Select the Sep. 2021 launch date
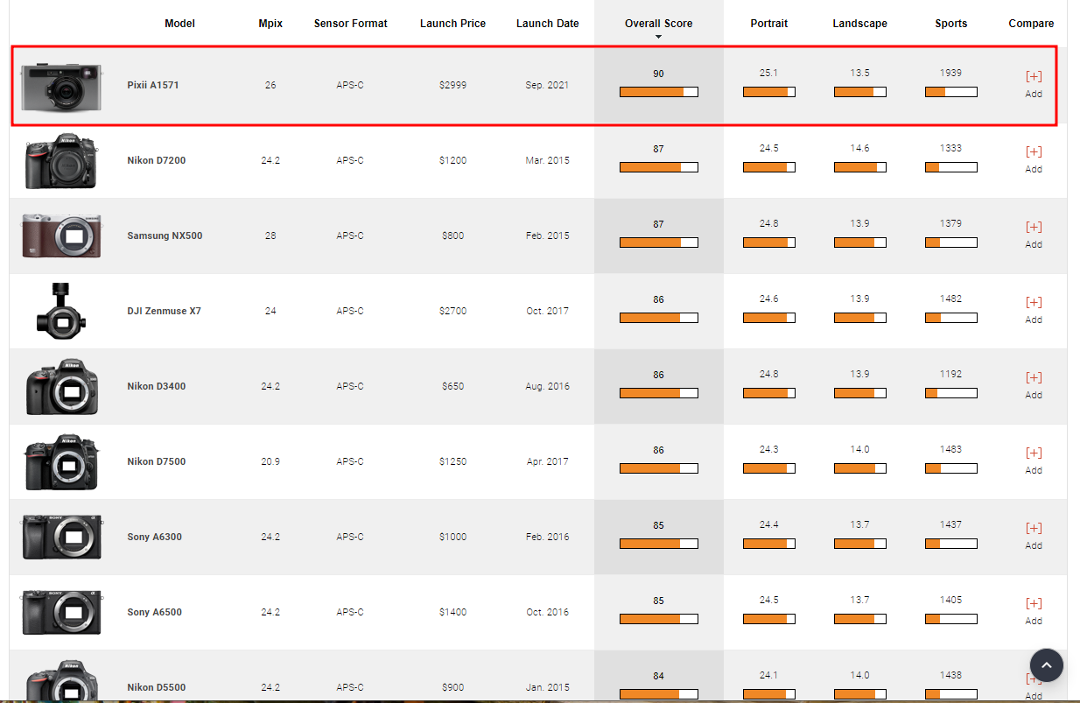The width and height of the screenshot is (1080, 703). click(547, 85)
